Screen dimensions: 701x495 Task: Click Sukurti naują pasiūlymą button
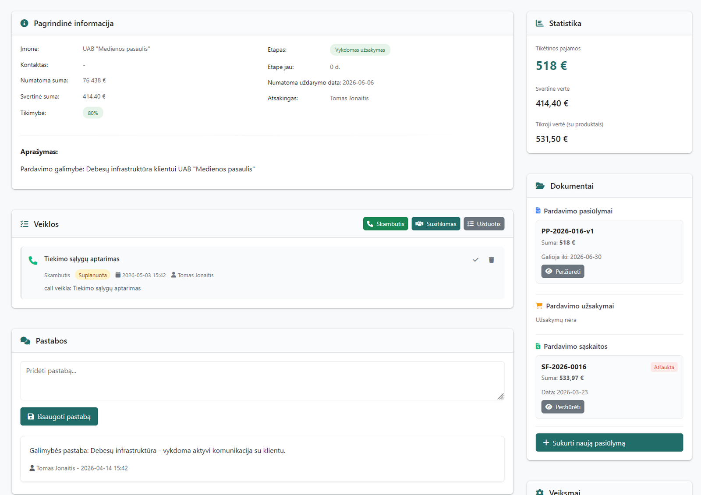(x=609, y=443)
